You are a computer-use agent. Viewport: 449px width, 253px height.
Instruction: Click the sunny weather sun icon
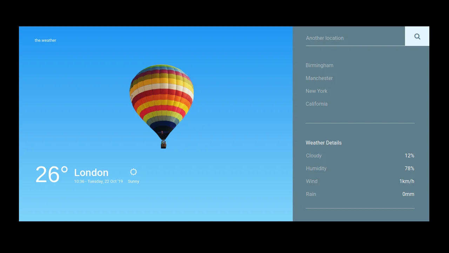pos(133,172)
